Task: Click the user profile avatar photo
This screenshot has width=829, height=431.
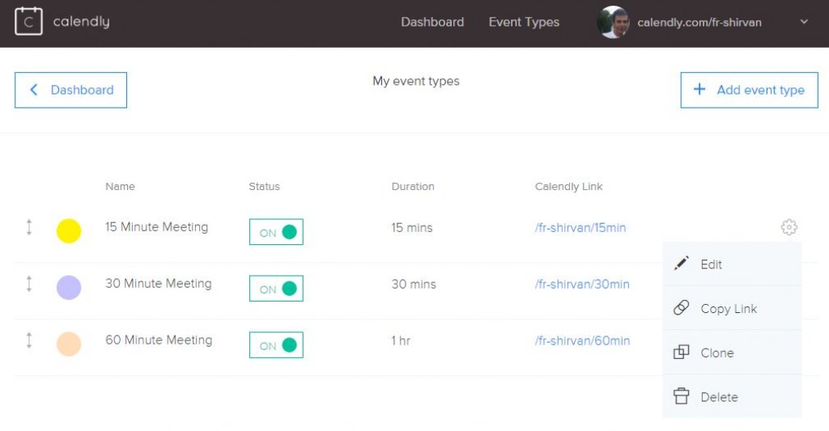Action: 614,22
